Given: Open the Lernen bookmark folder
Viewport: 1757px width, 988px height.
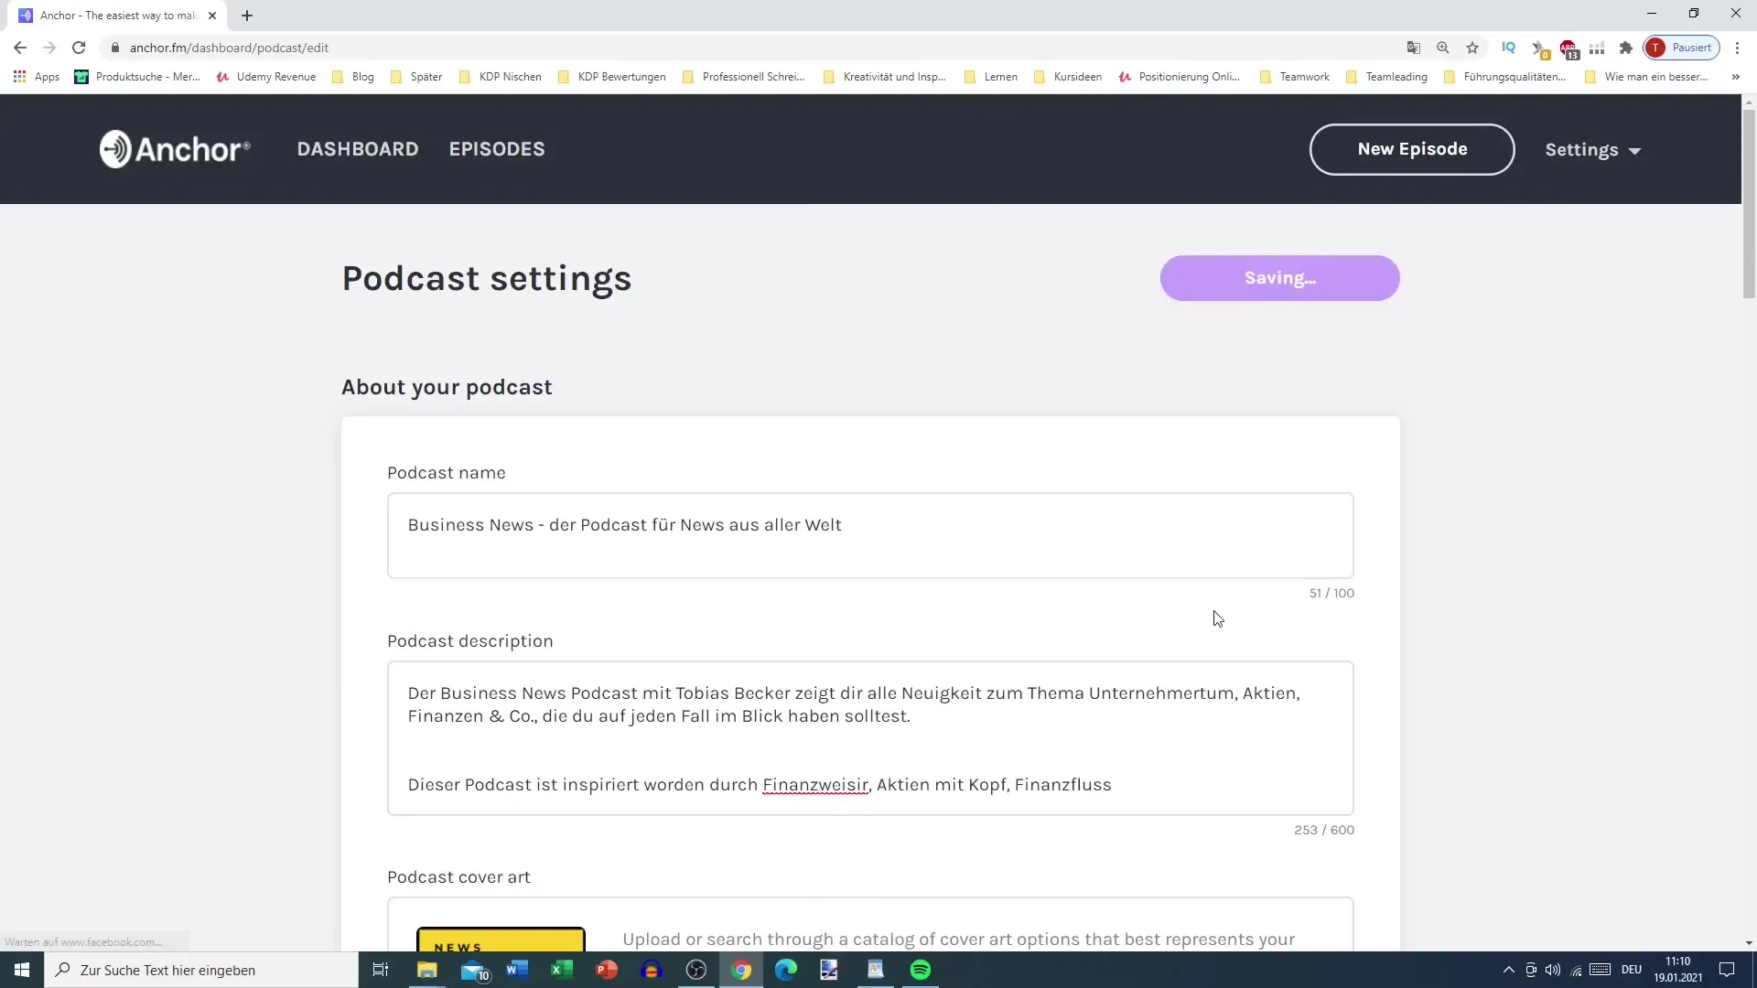Looking at the screenshot, I should [x=991, y=77].
